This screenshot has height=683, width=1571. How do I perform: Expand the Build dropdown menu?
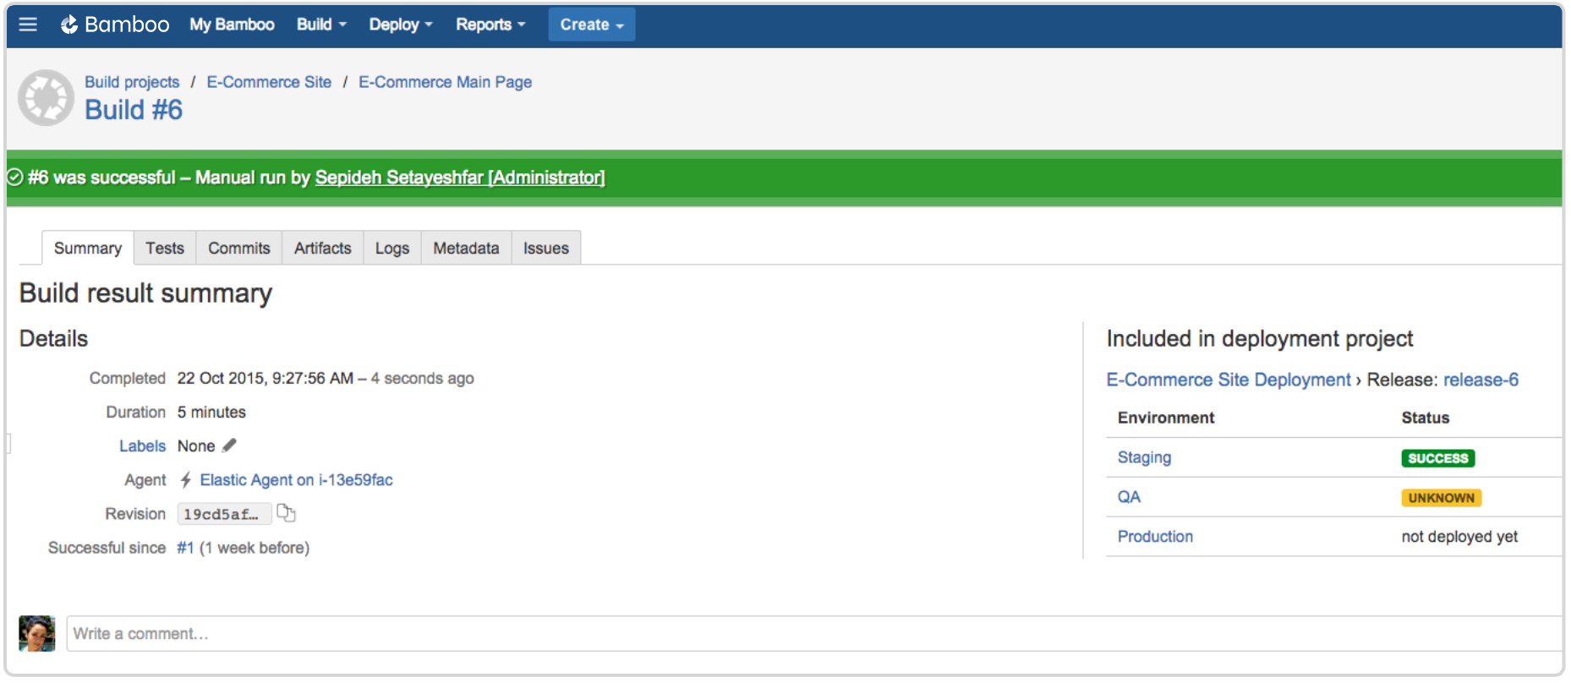point(321,25)
